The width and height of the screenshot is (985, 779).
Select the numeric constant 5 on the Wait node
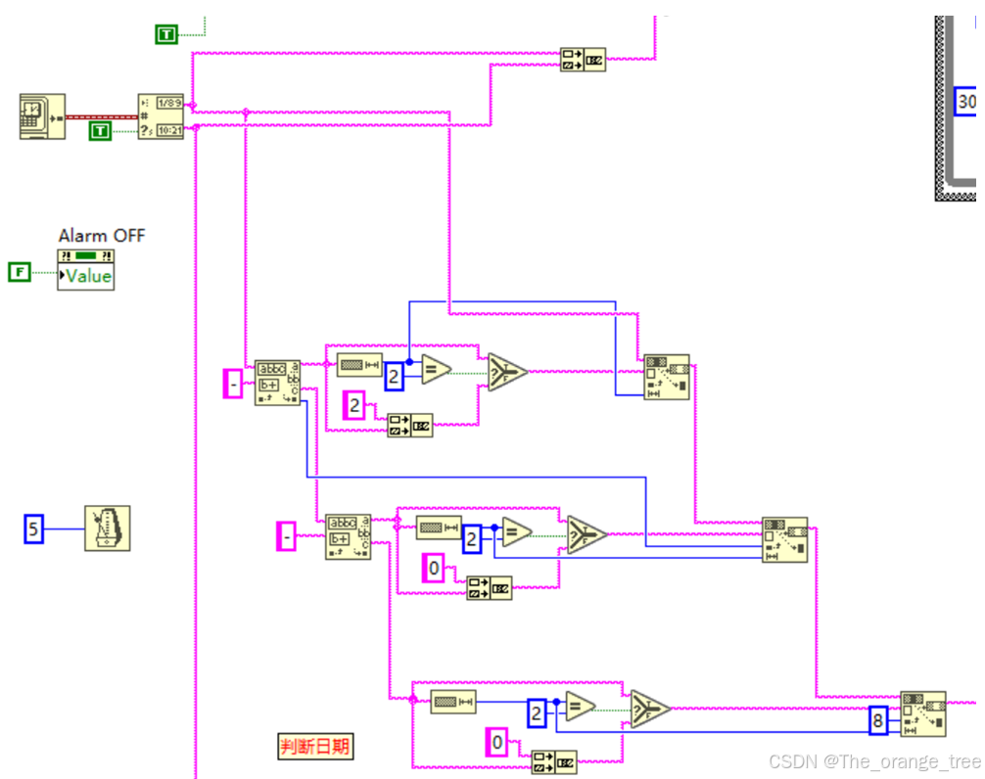(x=34, y=528)
